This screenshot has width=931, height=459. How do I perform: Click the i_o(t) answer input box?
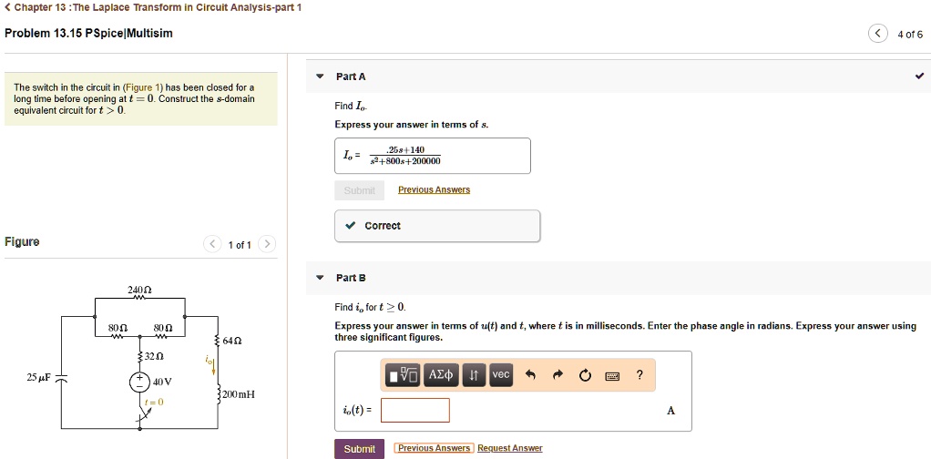coord(415,411)
